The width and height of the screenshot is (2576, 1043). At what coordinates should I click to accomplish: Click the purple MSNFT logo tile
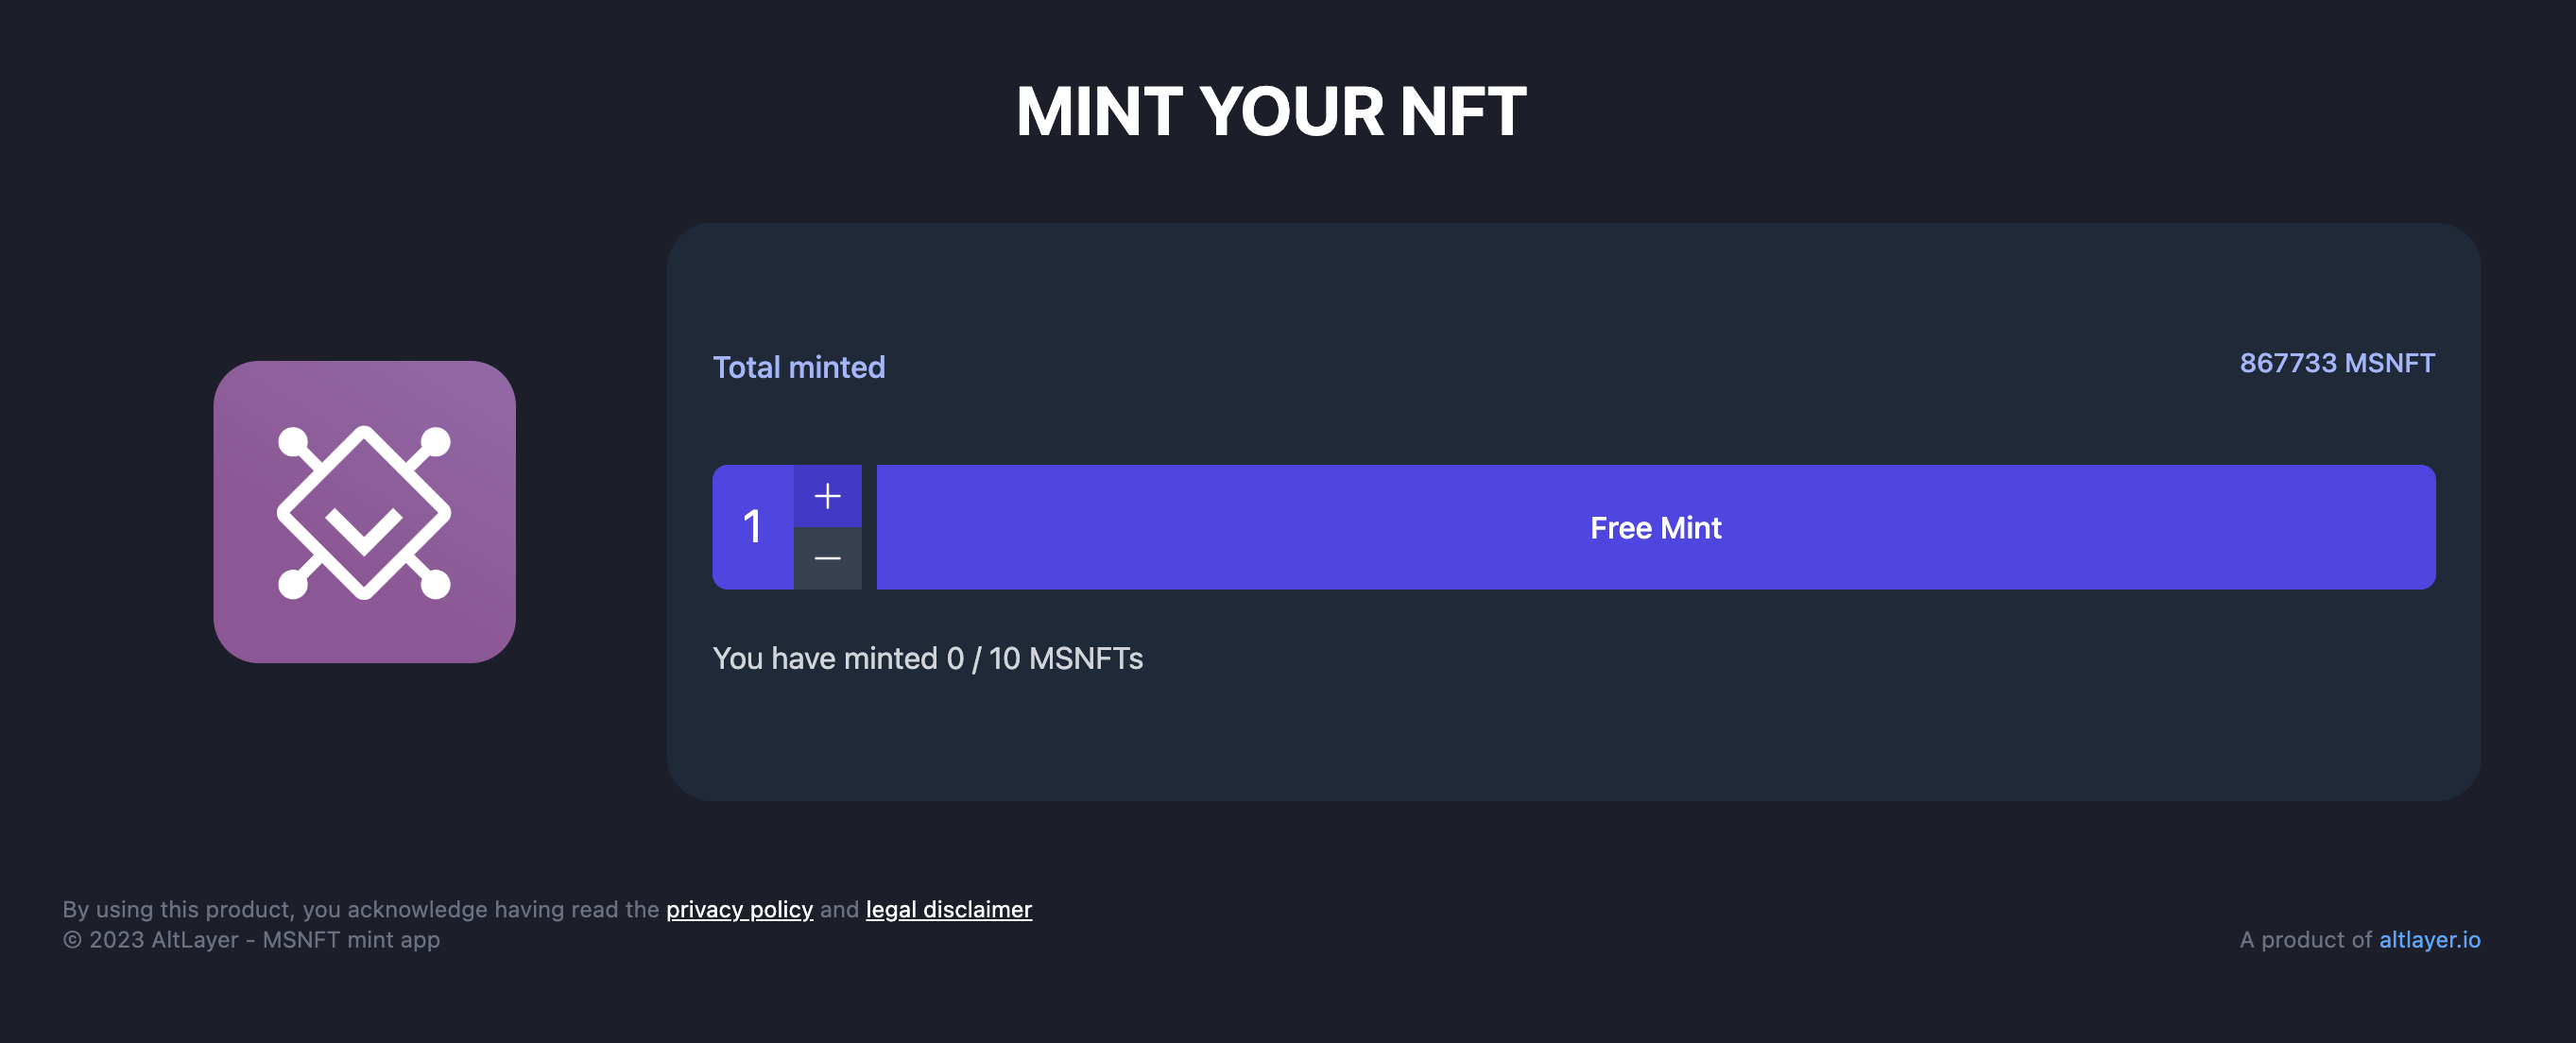coord(364,512)
